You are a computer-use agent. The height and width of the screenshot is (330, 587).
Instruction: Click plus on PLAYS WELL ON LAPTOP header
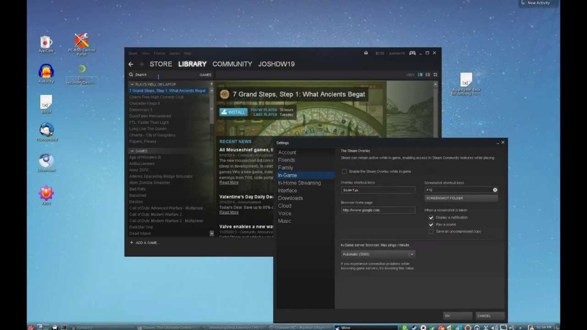point(211,84)
